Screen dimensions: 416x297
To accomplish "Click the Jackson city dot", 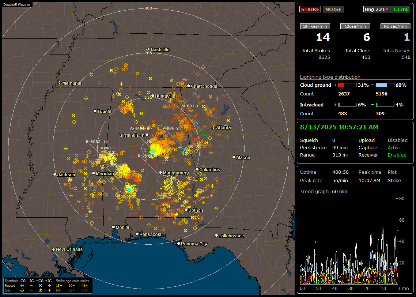I will coord(55,174).
